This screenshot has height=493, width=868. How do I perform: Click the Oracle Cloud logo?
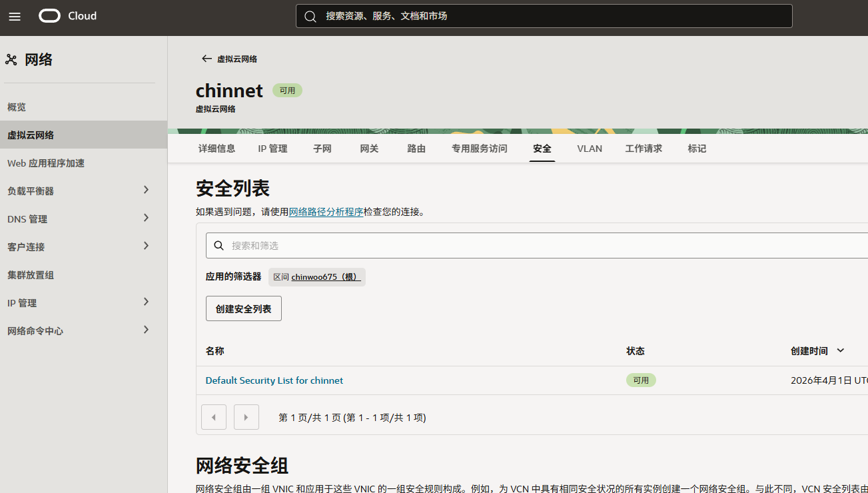click(68, 16)
